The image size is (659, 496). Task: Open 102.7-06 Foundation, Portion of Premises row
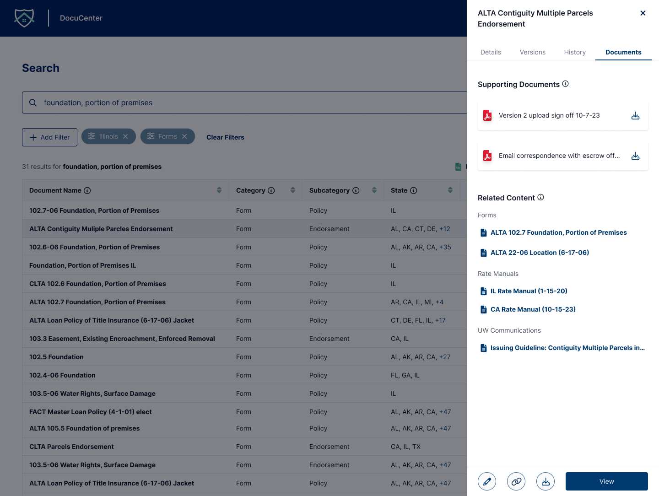pos(244,210)
